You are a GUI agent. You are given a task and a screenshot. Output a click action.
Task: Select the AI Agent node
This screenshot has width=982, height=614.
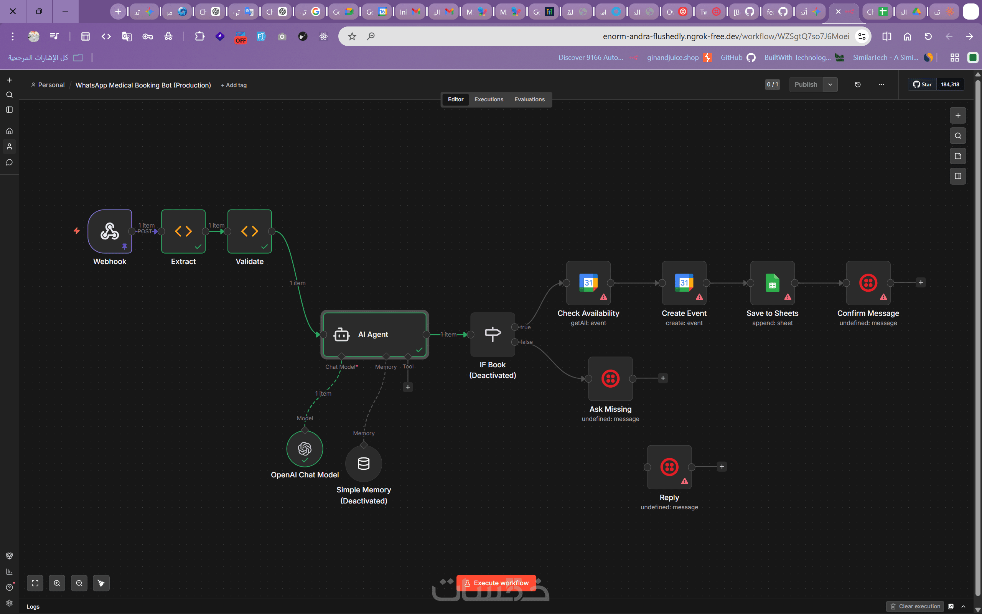coord(374,334)
